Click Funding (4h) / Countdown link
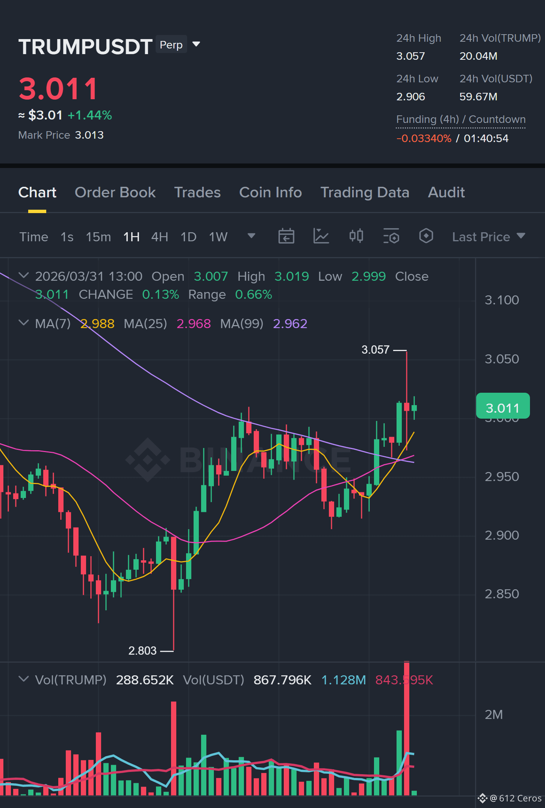 click(461, 120)
